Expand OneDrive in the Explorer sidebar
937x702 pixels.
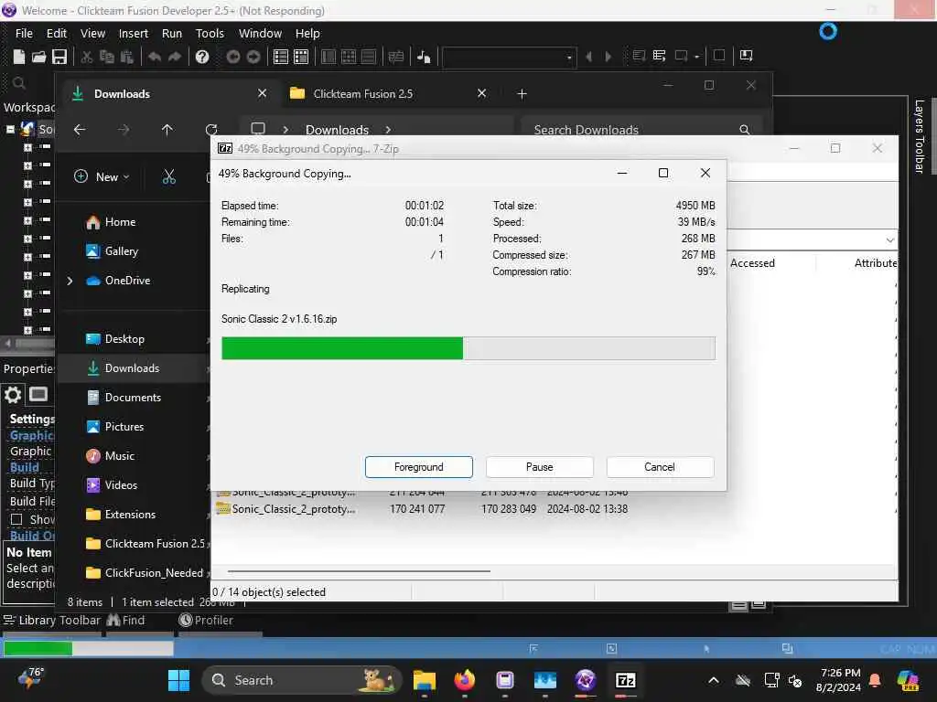[70, 281]
